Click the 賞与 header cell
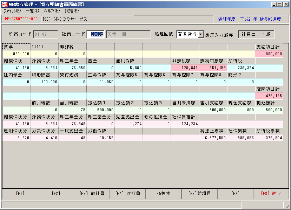Image resolution: width=291 pixels, height=210 pixels. click(16, 47)
